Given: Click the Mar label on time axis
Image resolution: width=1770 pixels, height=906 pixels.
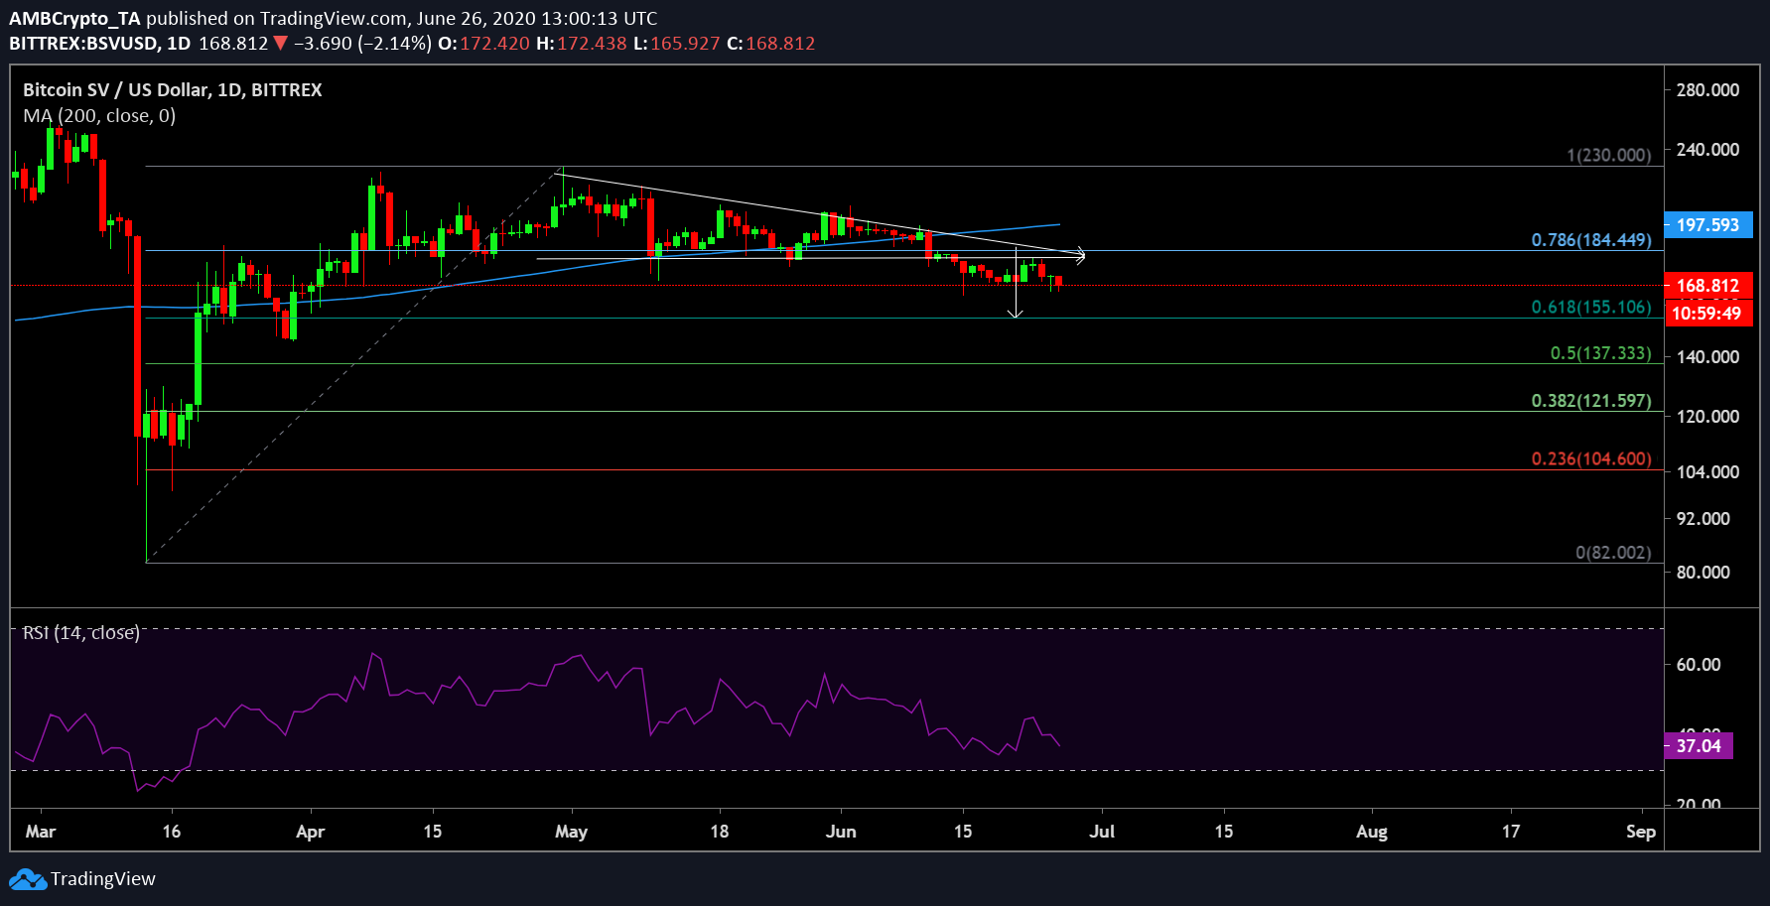Looking at the screenshot, I should click(x=41, y=832).
